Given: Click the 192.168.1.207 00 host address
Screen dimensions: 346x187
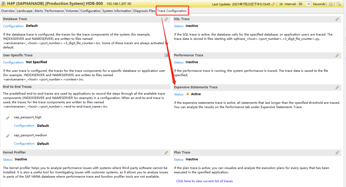Looking at the screenshot, I should click(x=119, y=4).
